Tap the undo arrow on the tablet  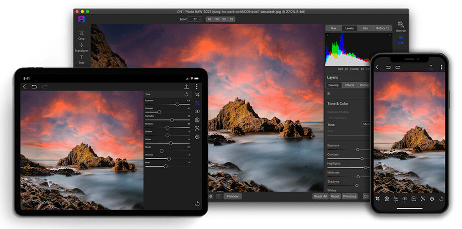tap(35, 87)
